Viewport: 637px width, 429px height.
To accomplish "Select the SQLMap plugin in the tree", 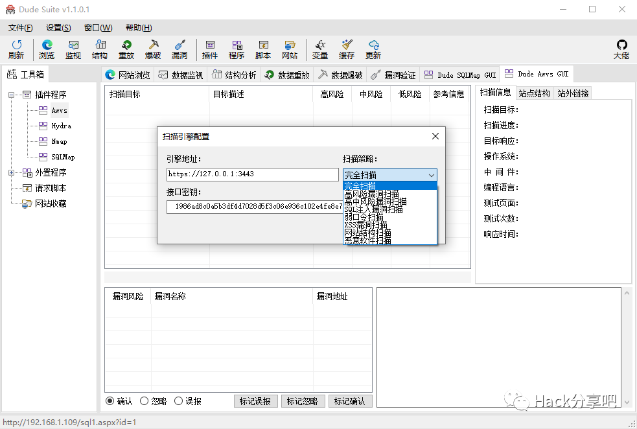I will tap(63, 157).
